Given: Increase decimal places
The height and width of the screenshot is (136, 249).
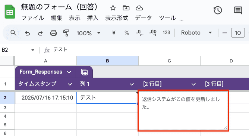Looking at the screenshot, I should pyautogui.click(x=153, y=33).
